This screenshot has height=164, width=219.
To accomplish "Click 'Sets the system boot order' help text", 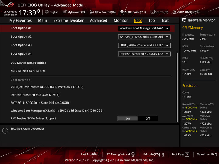I will click(27, 129).
